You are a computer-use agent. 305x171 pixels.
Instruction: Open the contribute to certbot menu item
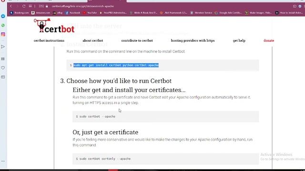pyautogui.click(x=137, y=40)
